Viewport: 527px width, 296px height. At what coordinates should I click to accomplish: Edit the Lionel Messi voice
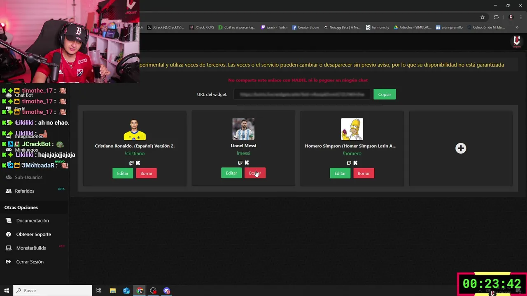(x=231, y=173)
